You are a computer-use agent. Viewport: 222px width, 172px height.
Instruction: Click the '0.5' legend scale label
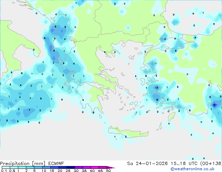tap(12, 171)
